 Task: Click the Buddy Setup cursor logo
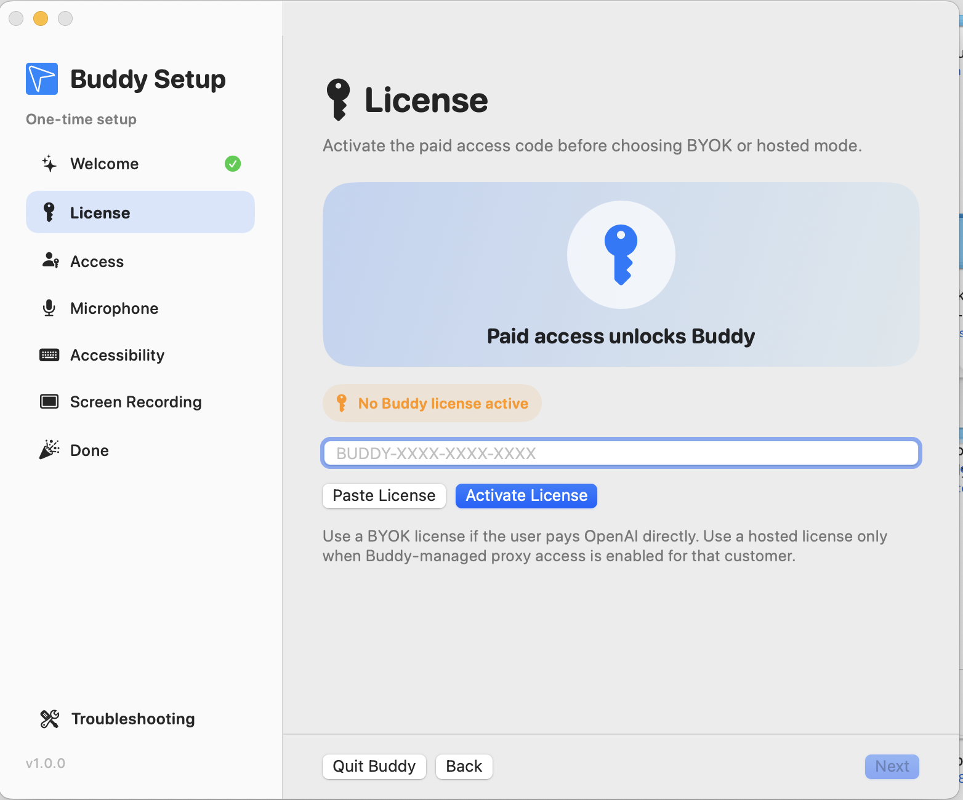(42, 79)
